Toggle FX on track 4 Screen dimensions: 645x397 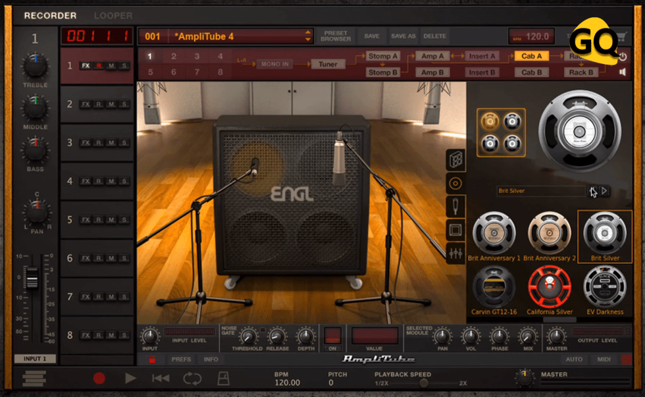click(x=86, y=182)
